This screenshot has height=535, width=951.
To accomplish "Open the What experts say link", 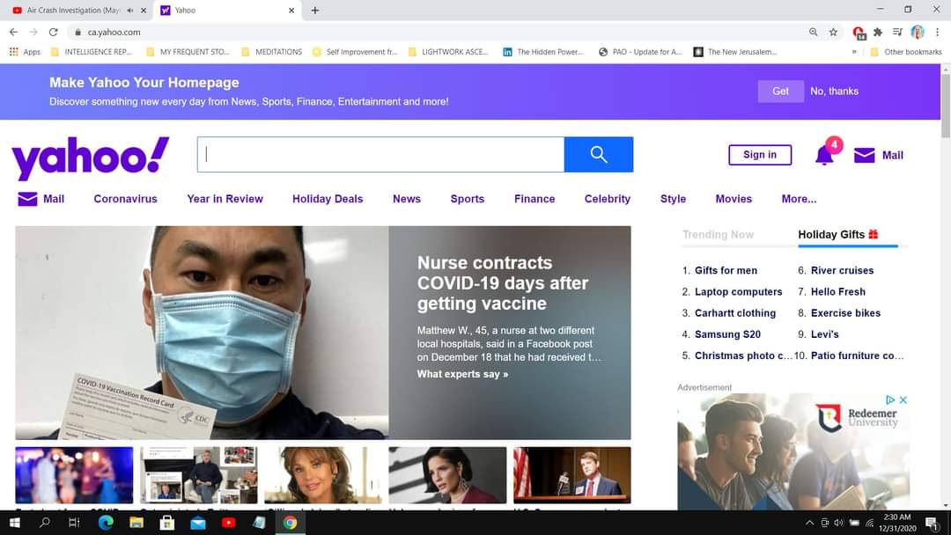I will (x=463, y=375).
